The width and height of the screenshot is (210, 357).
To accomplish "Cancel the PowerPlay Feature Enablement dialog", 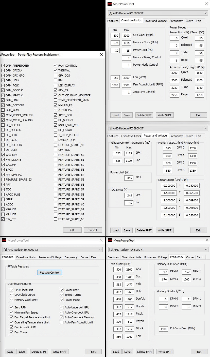I will [93, 230].
